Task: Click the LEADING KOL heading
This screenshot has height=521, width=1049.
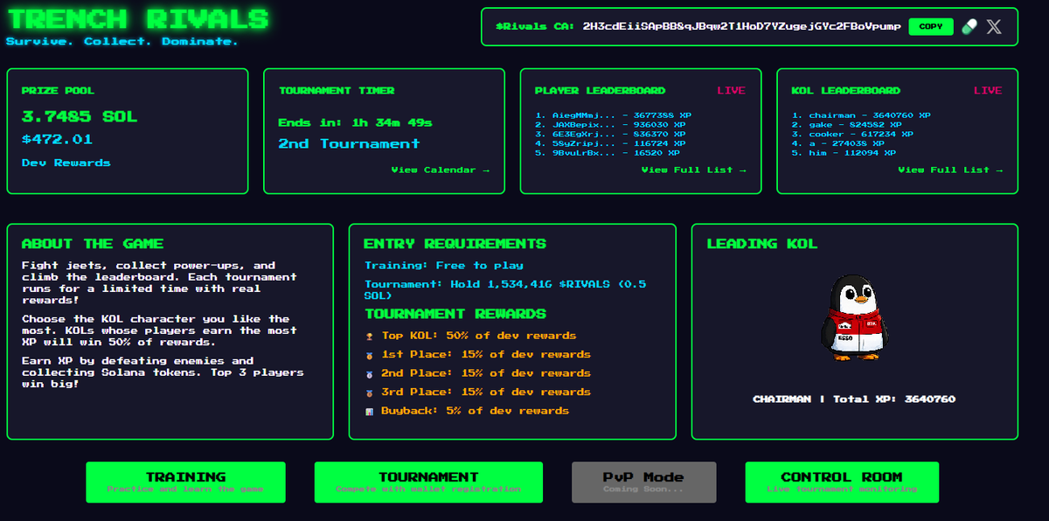Action: 762,244
